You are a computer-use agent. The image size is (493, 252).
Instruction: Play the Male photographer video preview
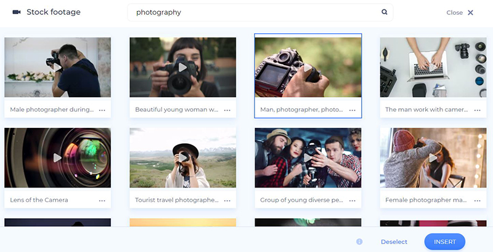click(57, 68)
